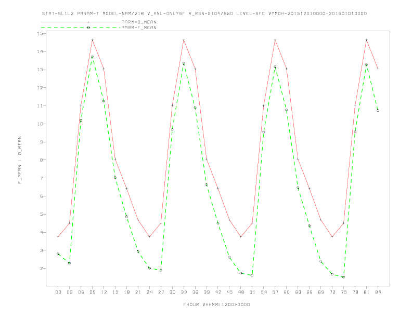
Task: Click the green F_MEAN circle marker at hour 75
Action: tap(344, 277)
